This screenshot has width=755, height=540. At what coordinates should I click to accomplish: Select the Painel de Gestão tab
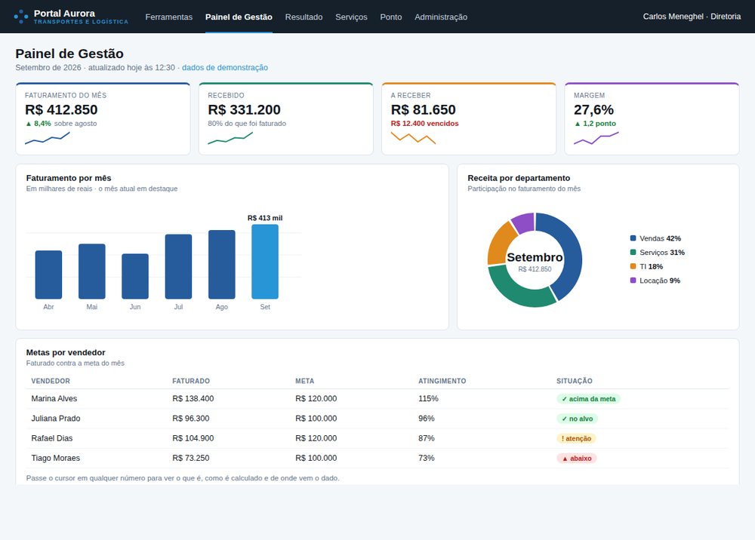(x=239, y=17)
